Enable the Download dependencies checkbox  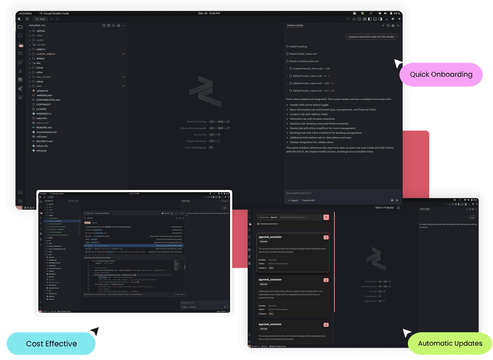click(x=258, y=224)
